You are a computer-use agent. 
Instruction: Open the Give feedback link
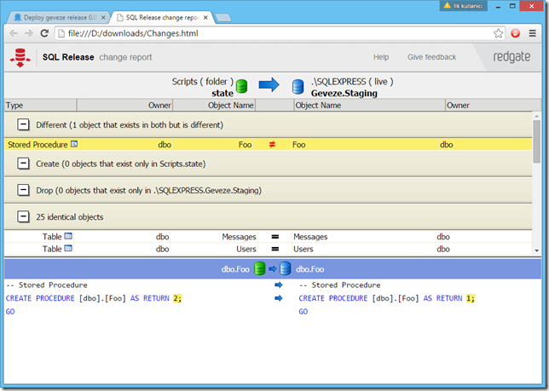pyautogui.click(x=431, y=57)
